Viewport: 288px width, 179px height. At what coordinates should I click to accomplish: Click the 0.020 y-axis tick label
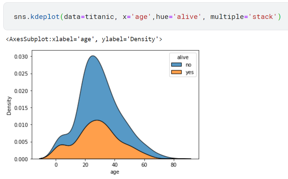pos(21,91)
